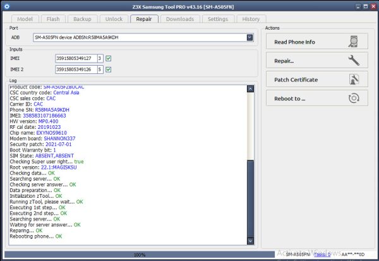
Task: Click the Chip name EXYNOS9610 log line
Action: pyautogui.click(x=38, y=133)
